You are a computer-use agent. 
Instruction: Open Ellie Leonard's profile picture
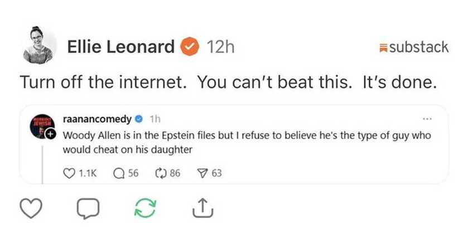click(38, 45)
